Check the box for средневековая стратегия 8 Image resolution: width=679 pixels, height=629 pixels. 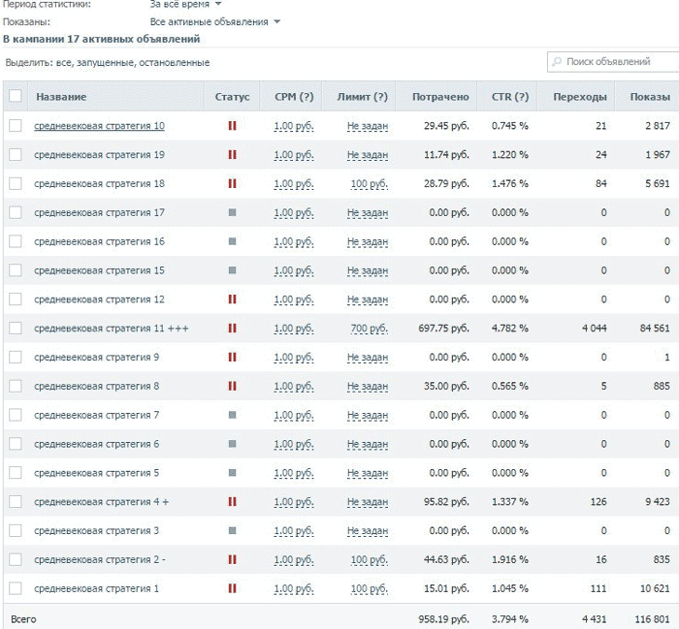point(16,386)
